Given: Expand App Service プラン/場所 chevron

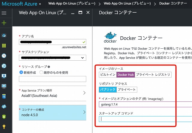Looking at the screenshot, I should (x=84, y=93).
